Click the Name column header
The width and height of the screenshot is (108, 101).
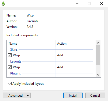pyautogui.click(x=31, y=44)
